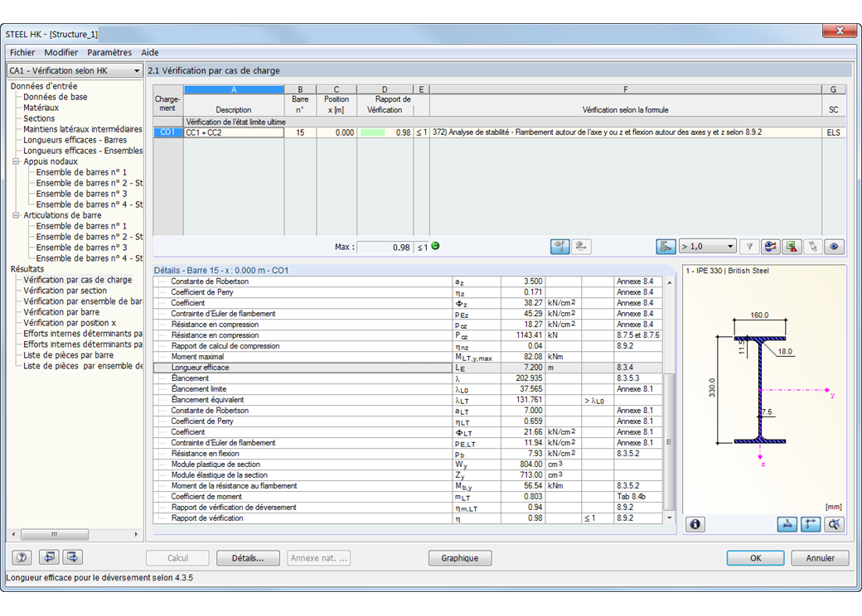Image resolution: width=862 pixels, height=616 pixels.
Task: Click the eye view mode icon
Action: point(834,247)
